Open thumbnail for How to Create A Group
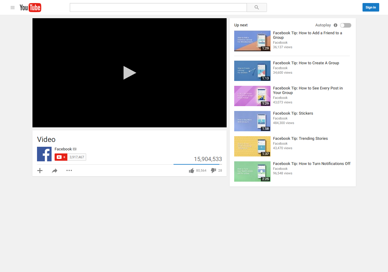 (252, 71)
